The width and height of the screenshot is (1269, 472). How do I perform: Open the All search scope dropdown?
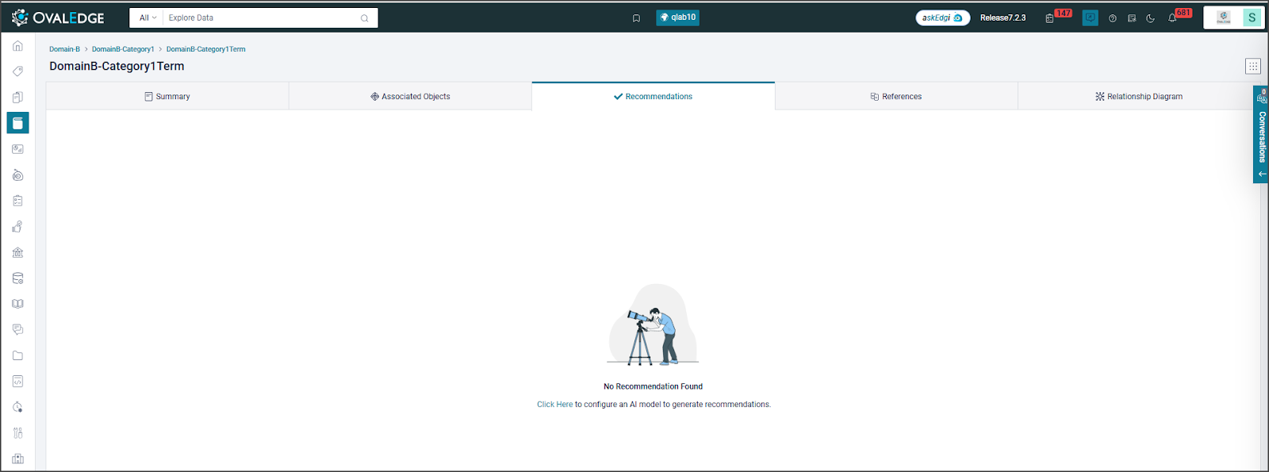pyautogui.click(x=148, y=17)
